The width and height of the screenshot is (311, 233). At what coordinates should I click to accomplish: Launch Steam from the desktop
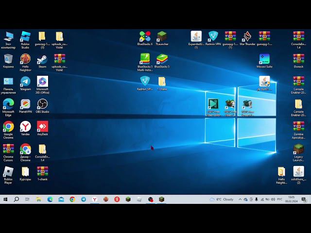[42, 61]
